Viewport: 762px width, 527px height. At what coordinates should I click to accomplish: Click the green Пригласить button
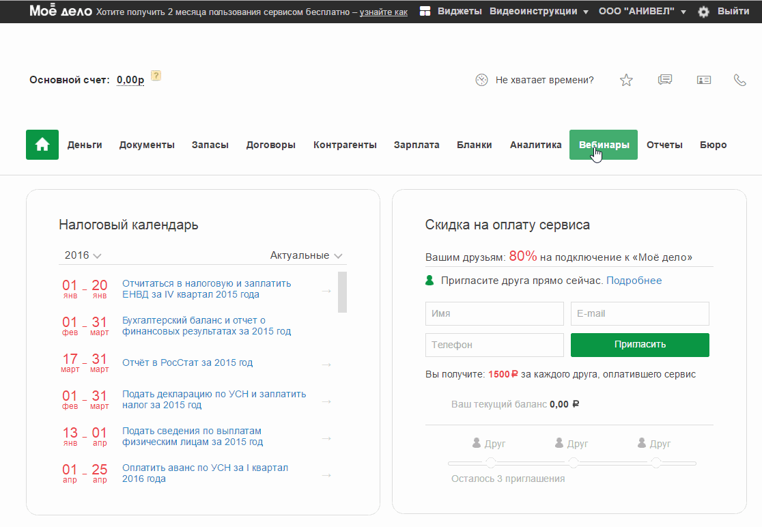coord(640,345)
